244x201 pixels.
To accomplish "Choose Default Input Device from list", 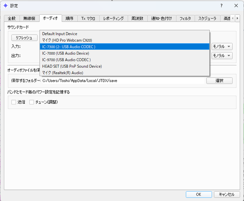I will tap(125, 34).
